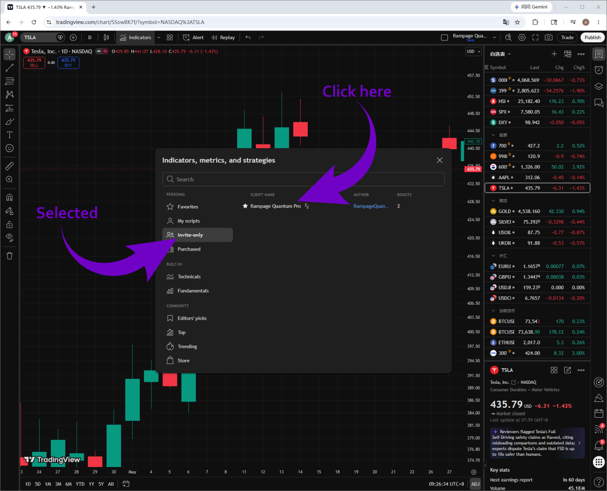Open indicator templates grid

(x=170, y=38)
